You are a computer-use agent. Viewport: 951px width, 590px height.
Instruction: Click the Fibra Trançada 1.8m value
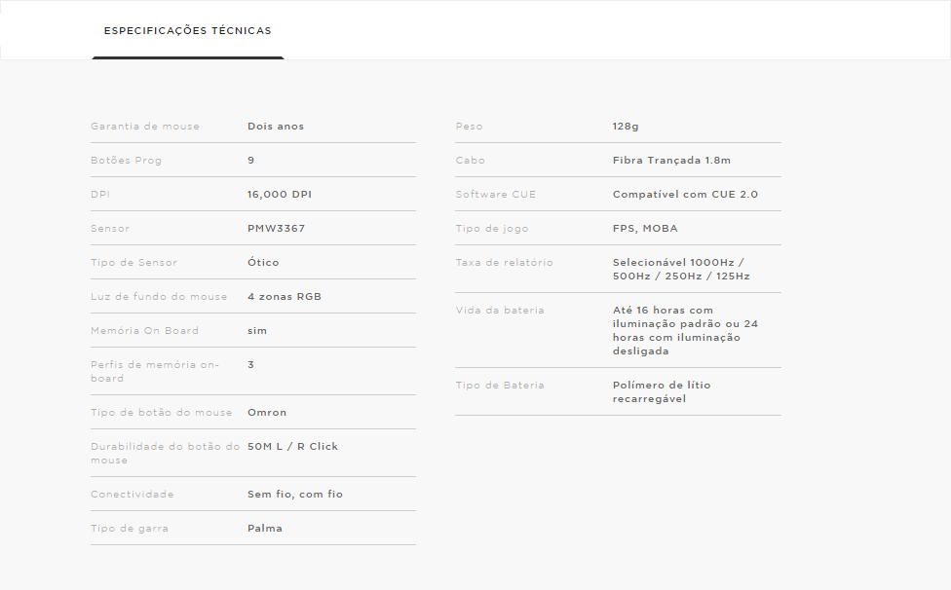click(x=671, y=161)
